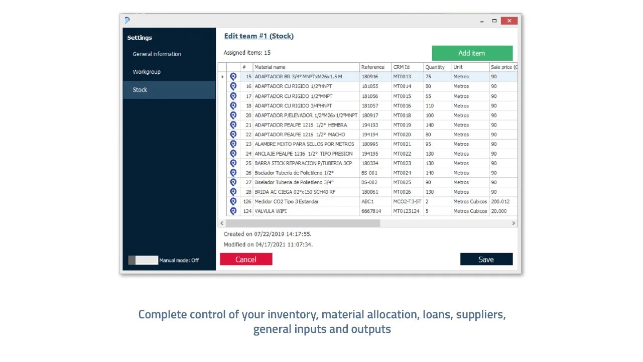Viewport: 643px width, 362px height.
Task: Click the horizontal scrollbar left arrow
Action: 222,223
